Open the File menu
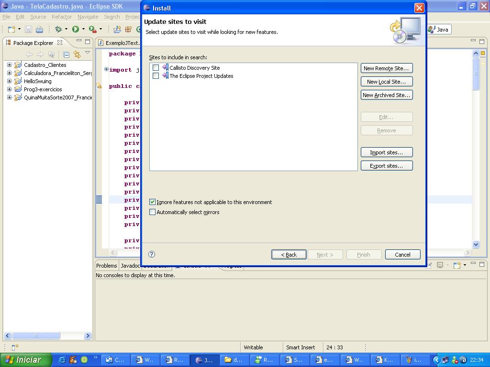This screenshot has height=367, width=490. (6, 17)
